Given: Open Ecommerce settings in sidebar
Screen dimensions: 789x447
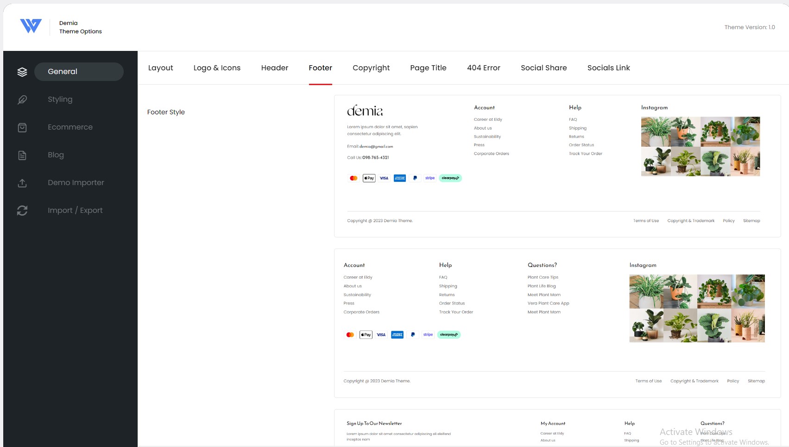Looking at the screenshot, I should coord(70,127).
